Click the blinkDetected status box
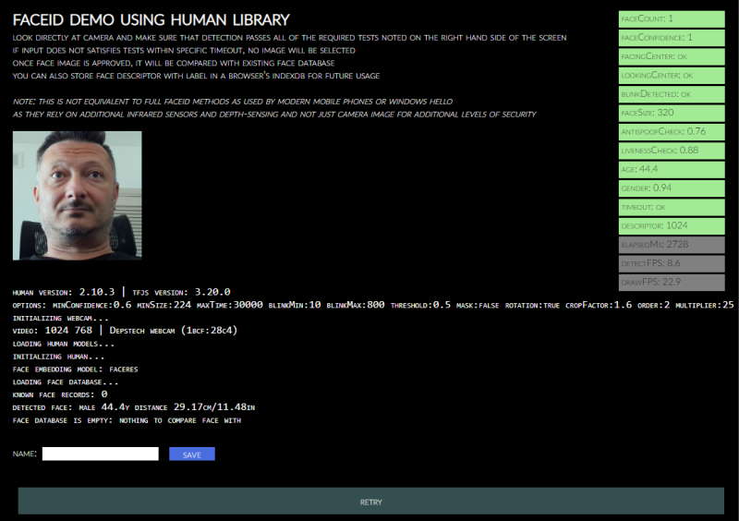Screen dimensions: 739x521 tap(672, 94)
